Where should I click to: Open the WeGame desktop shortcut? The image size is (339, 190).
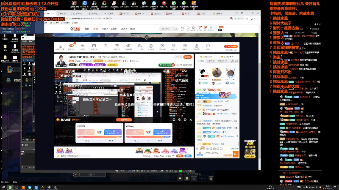tap(134, 4)
